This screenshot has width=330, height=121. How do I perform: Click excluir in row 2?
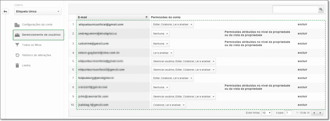point(302,33)
